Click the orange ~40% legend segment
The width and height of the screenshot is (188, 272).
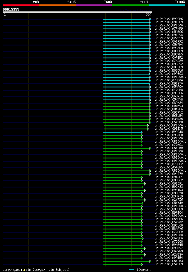pyautogui.click(x=58, y=5)
